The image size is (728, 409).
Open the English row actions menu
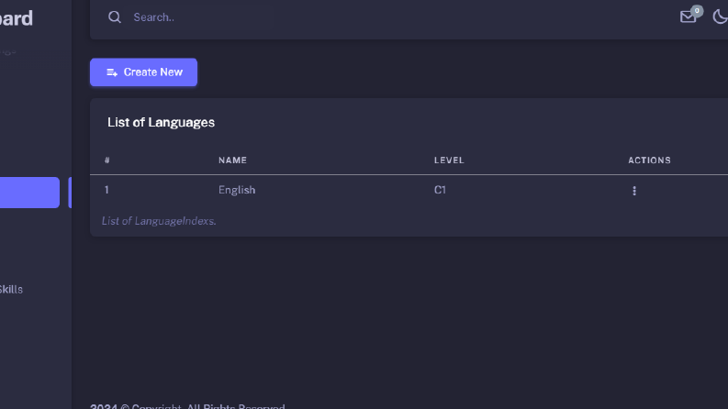pyautogui.click(x=634, y=191)
